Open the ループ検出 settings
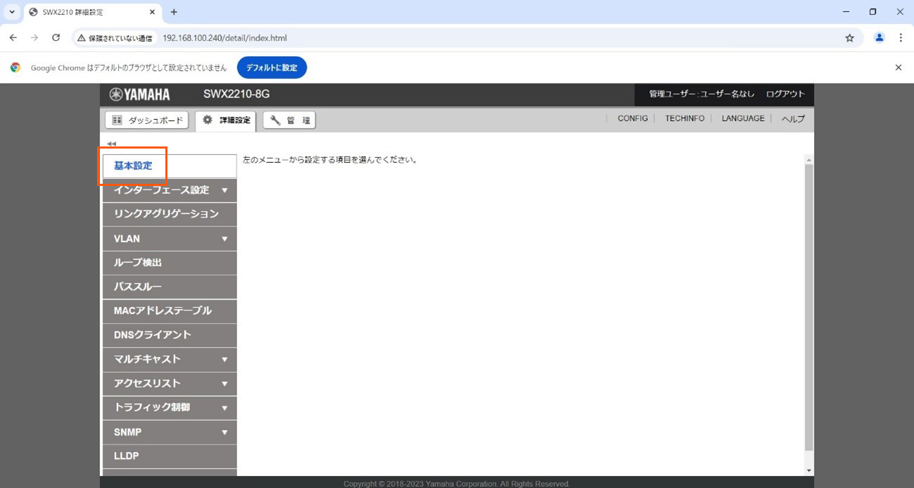This screenshot has width=914, height=488. 139,263
